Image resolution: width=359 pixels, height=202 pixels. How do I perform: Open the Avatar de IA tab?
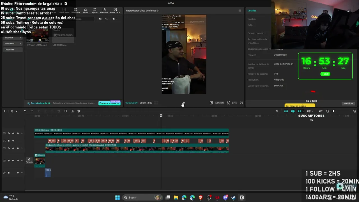[x=115, y=11]
